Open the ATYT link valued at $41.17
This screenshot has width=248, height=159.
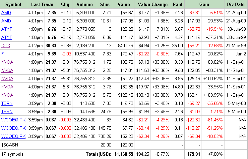(x=7, y=37)
